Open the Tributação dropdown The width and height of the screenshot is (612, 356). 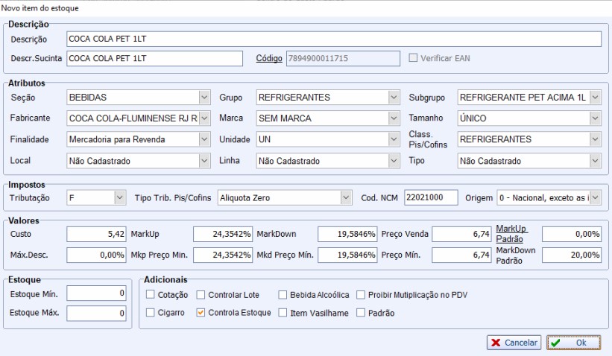point(119,197)
